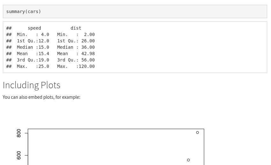Click the dist Median value 36.00
The image size is (271, 165).
[x=88, y=47]
